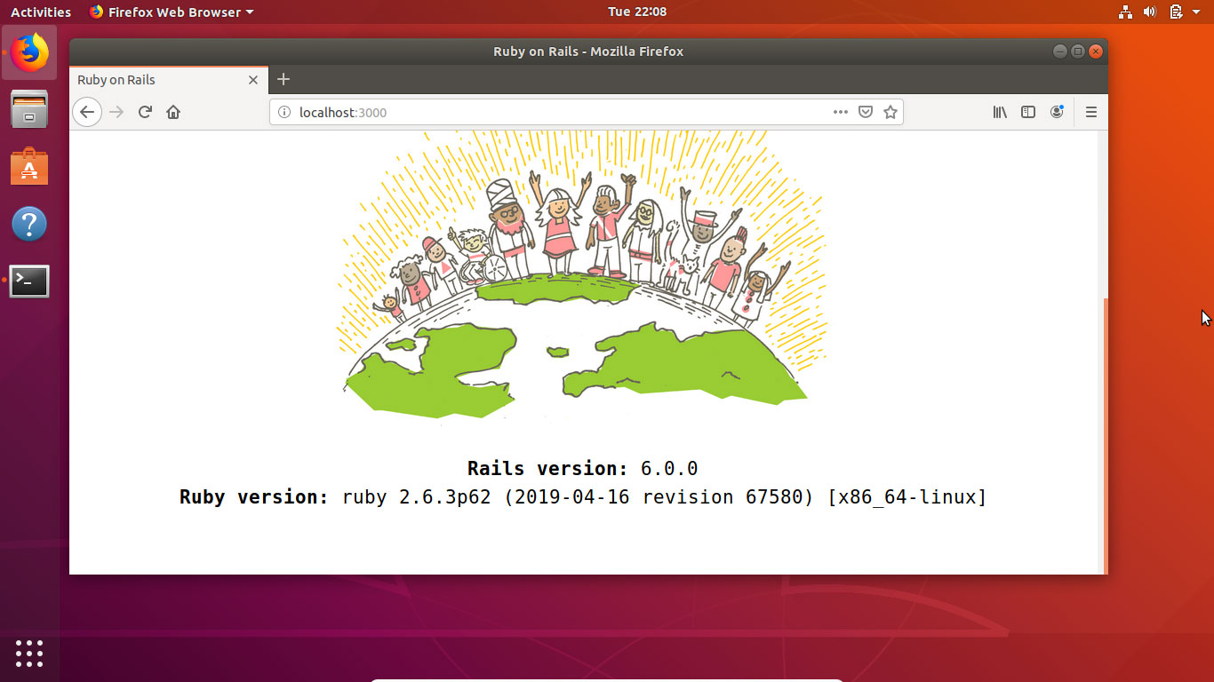Click the Ruby version text line
The width and height of the screenshot is (1214, 682).
point(583,496)
